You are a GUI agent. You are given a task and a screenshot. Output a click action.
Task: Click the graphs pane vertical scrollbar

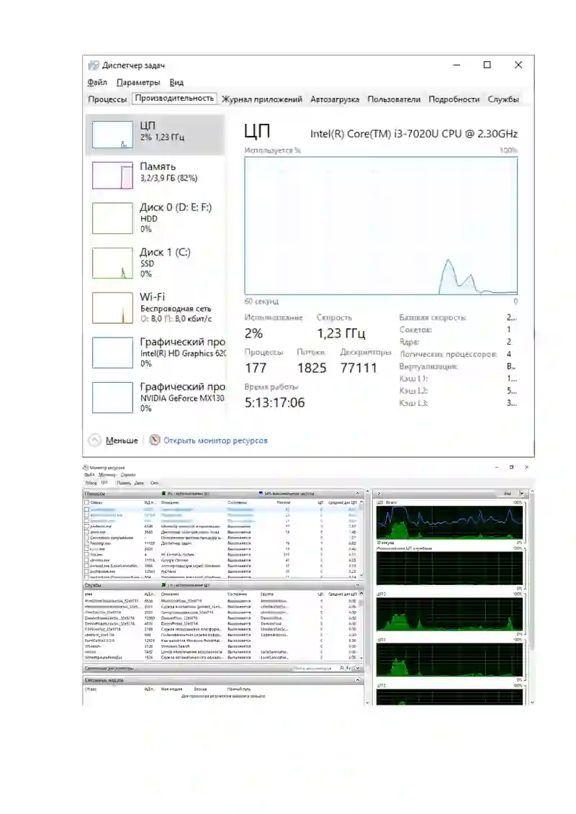pos(531,597)
